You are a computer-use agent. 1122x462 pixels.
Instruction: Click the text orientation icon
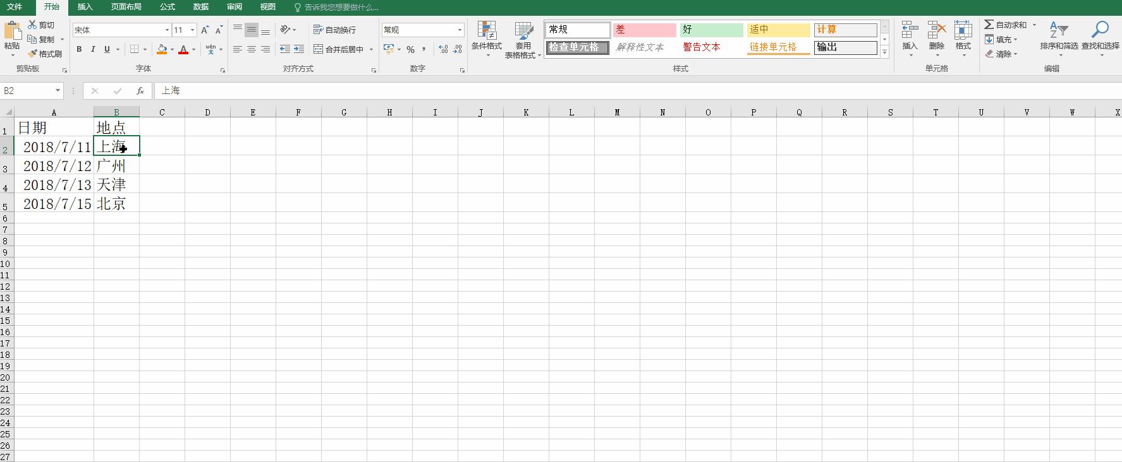pos(286,30)
